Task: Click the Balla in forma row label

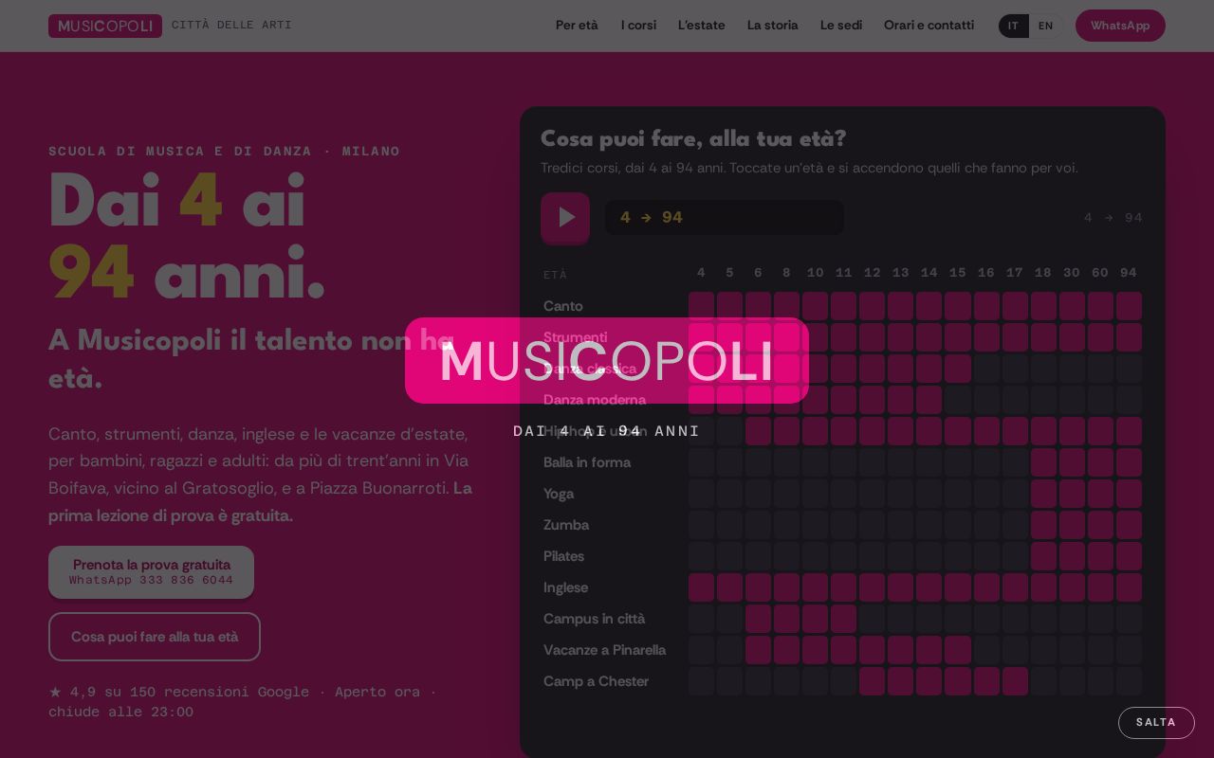Action: coord(587,462)
